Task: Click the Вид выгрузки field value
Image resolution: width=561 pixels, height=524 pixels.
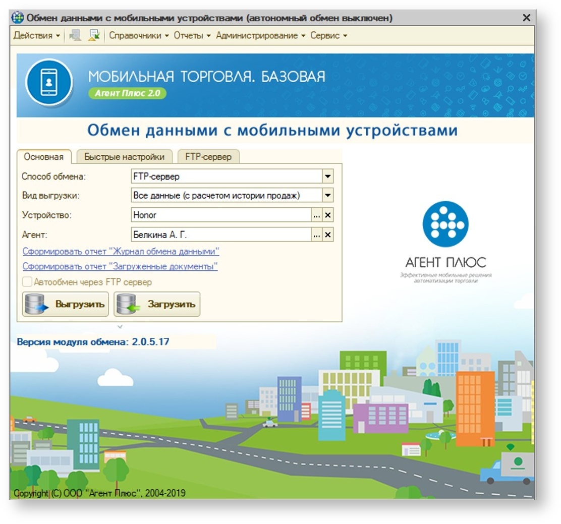Action: (x=227, y=195)
